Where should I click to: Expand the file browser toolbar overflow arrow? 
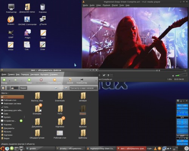96,81
